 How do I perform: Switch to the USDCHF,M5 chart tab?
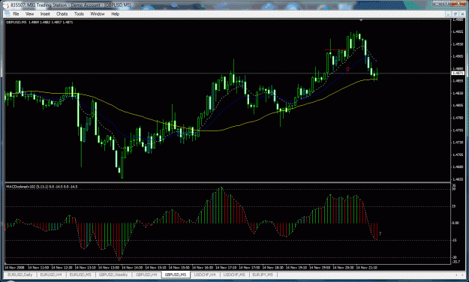[x=234, y=274]
